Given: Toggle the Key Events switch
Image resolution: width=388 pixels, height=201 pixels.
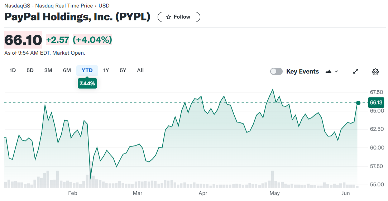Looking at the screenshot, I should pyautogui.click(x=276, y=71).
